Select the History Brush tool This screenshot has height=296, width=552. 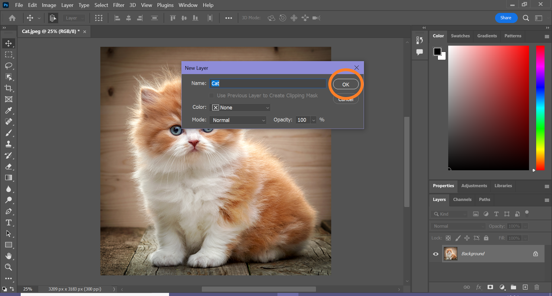coord(8,155)
